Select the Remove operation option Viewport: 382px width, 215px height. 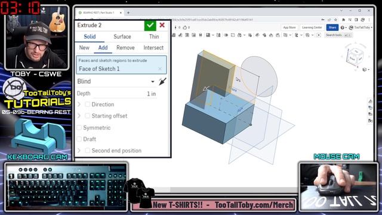(x=125, y=48)
